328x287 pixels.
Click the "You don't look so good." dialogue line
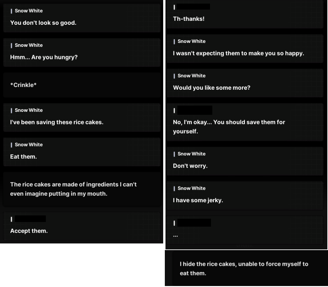[x=43, y=23]
